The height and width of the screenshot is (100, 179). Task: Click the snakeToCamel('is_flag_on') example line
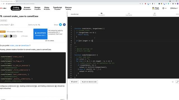(12, 61)
